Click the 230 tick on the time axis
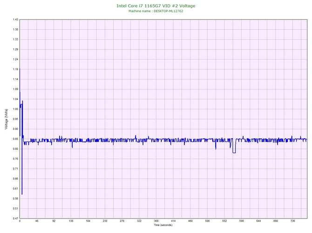Screen dimensions: 312x233 tap(105, 221)
